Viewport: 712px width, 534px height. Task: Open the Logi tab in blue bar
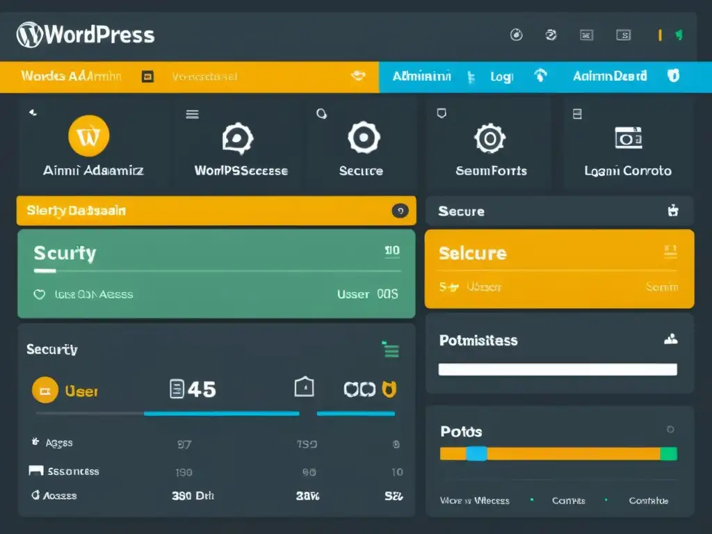(502, 76)
